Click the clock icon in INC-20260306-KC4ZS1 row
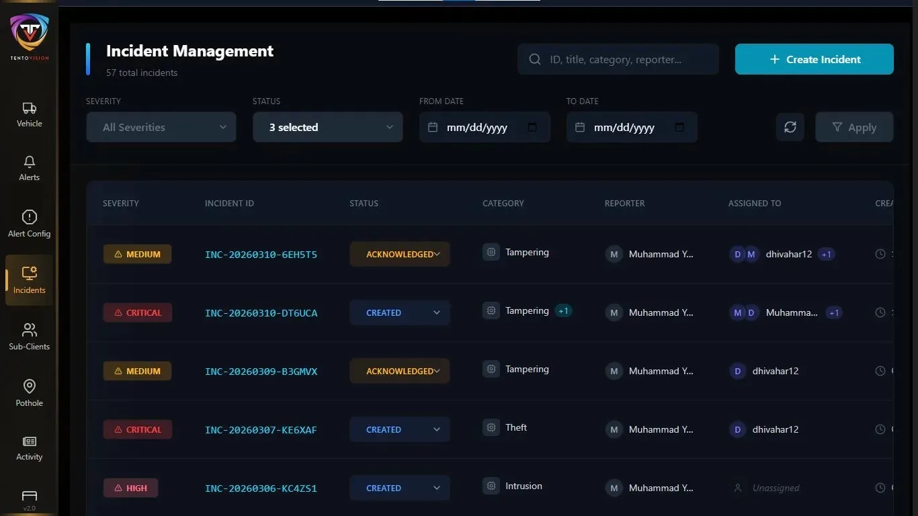 click(880, 488)
